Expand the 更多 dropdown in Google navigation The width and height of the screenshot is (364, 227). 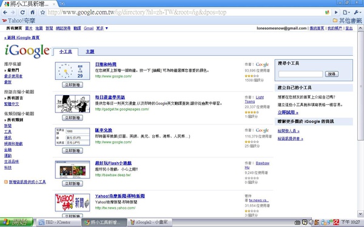point(102,28)
